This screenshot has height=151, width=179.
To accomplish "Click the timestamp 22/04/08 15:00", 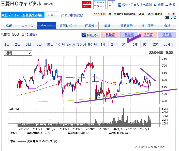I will pos(161,53).
